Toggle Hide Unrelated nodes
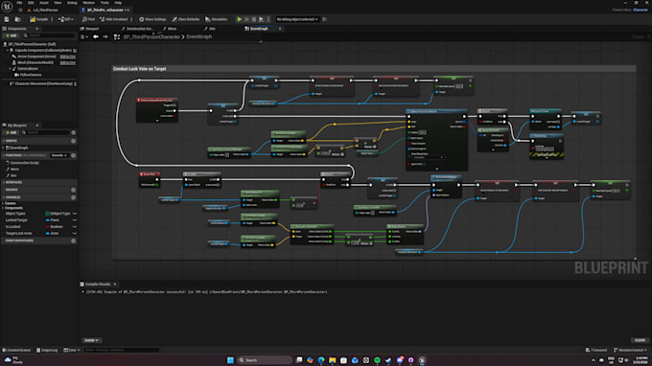Viewport: 652px width, 366px height. click(113, 19)
